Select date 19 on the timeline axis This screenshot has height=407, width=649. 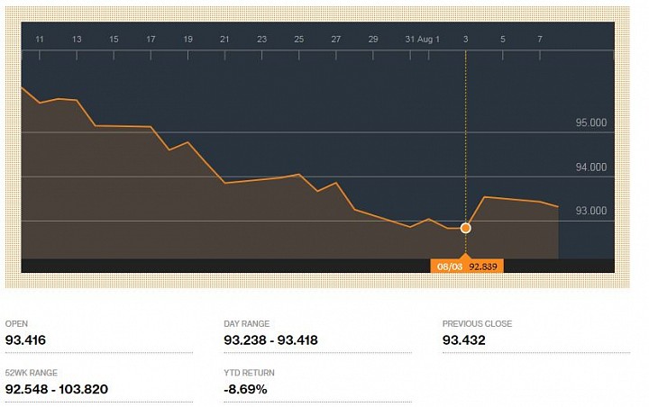click(187, 40)
